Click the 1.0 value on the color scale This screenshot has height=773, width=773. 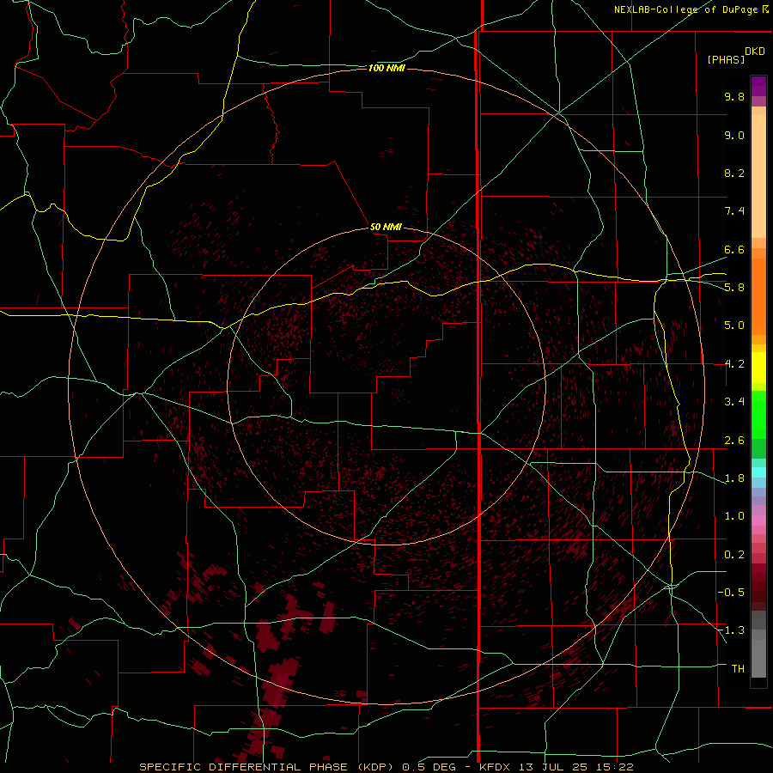click(734, 516)
